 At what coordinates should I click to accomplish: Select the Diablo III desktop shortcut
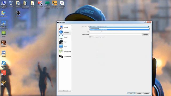(x=3, y=44)
